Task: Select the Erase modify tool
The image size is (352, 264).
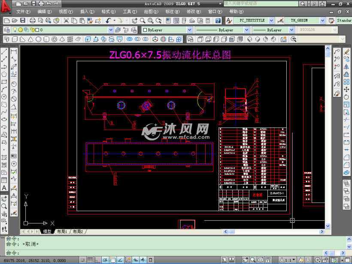Action: (x=346, y=52)
